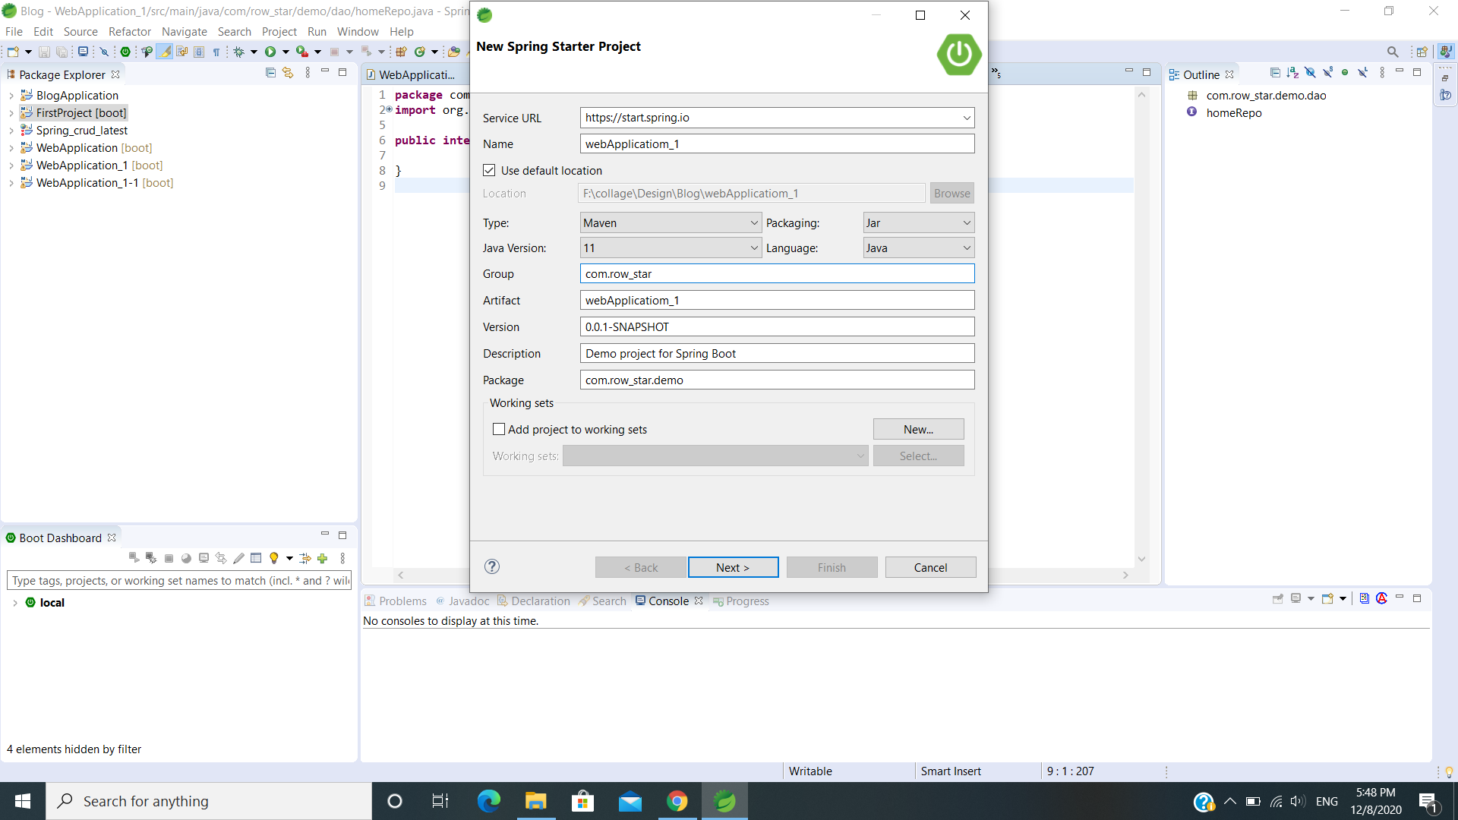Expand the WebApplication_1 project node
Image resolution: width=1458 pixels, height=820 pixels.
[x=11, y=165]
